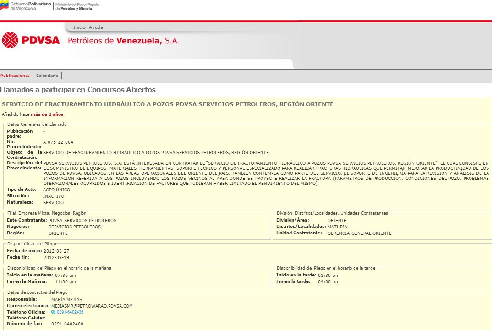Image resolution: width=492 pixels, height=330 pixels.
Task: Click the PDVSA logo icon
Action: (10, 40)
